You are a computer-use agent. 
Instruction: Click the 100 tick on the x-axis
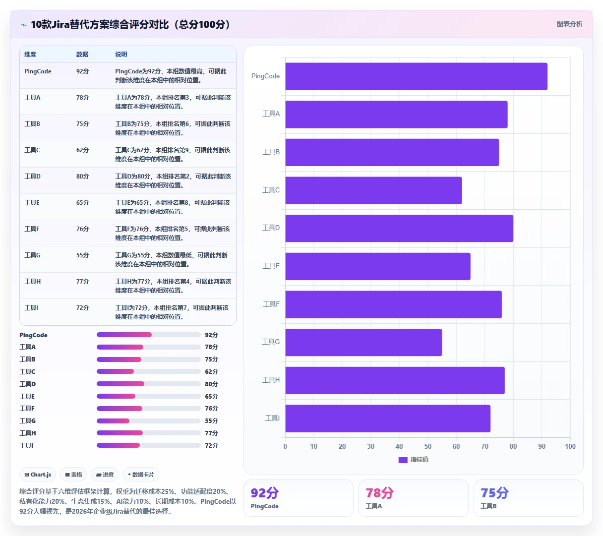click(570, 446)
